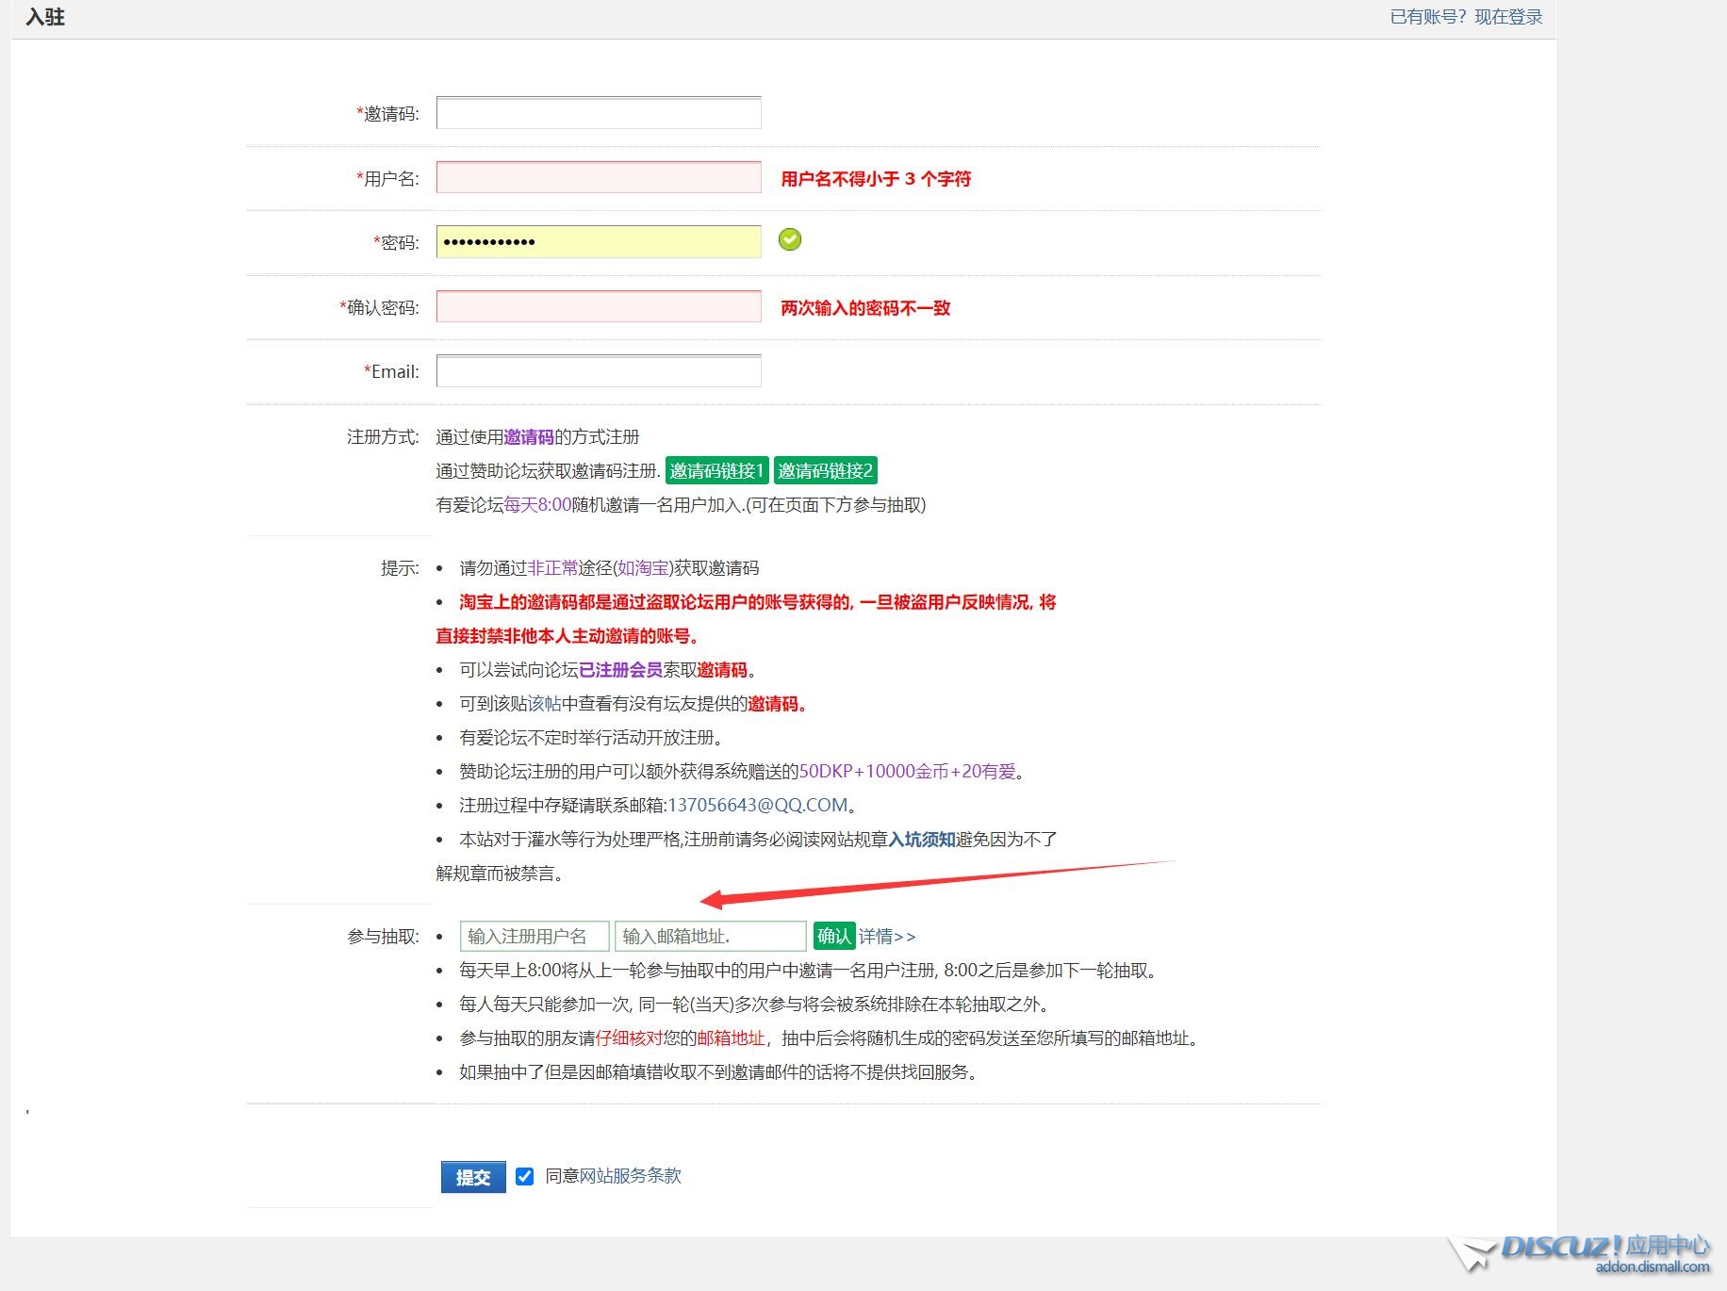Screen dimensions: 1727x1291
Task: Click the 输入邮箱地址 lottery field
Action: (x=710, y=936)
